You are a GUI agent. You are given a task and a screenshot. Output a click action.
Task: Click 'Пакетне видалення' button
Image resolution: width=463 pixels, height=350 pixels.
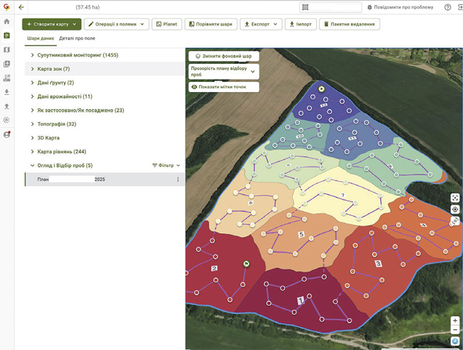pyautogui.click(x=349, y=24)
